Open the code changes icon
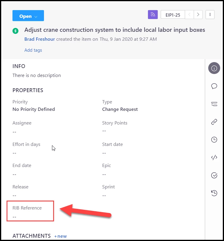Image resolution: width=224 pixels, height=241 pixels. click(x=214, y=157)
